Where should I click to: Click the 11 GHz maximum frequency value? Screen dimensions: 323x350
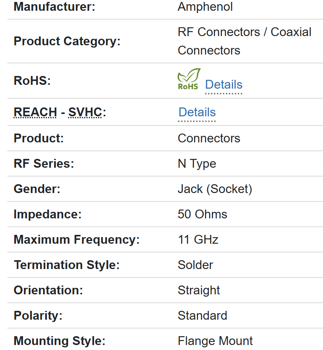pos(198,239)
